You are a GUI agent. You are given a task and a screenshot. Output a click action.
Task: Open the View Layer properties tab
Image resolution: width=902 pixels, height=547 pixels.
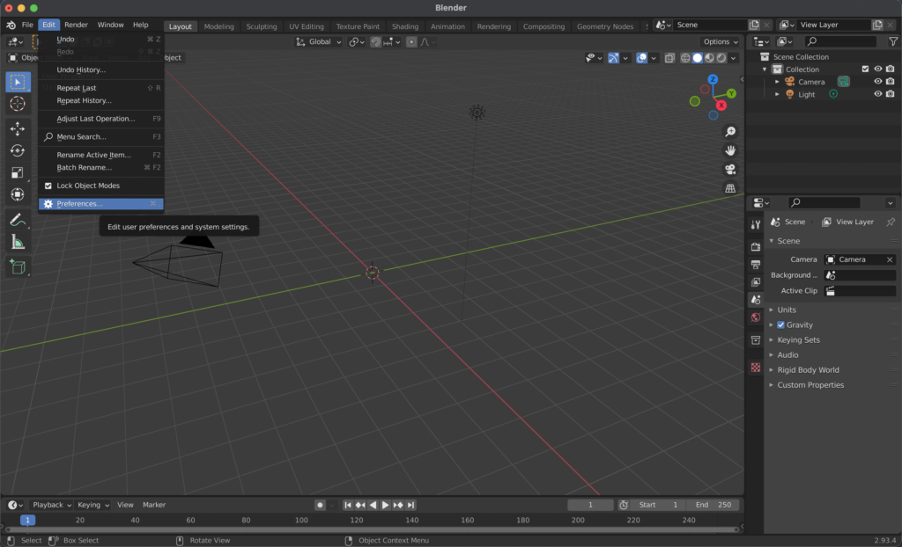pos(755,282)
